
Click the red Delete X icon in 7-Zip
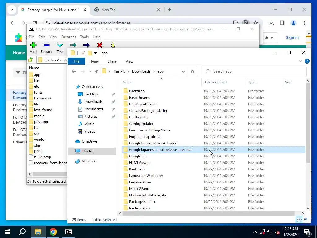click(100, 45)
